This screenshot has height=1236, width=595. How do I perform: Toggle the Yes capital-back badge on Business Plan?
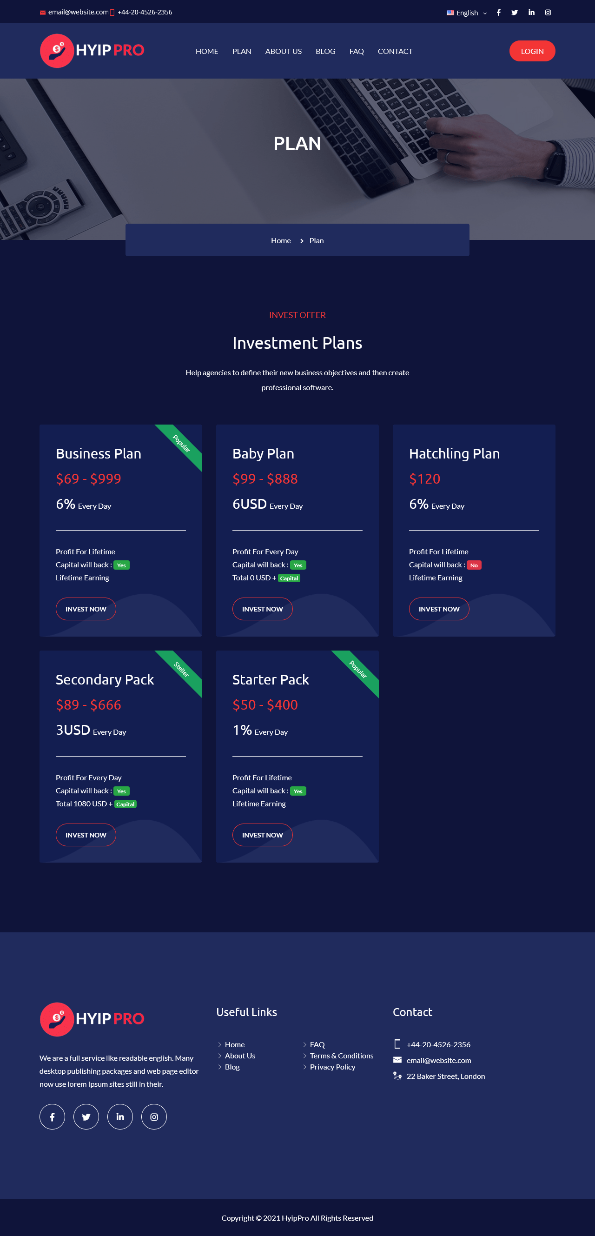coord(122,565)
